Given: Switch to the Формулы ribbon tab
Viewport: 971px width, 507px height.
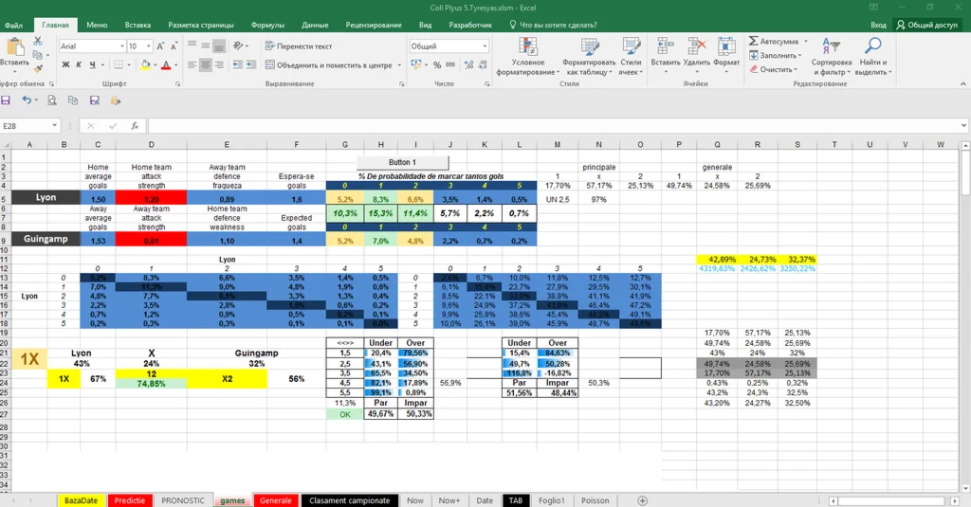Looking at the screenshot, I should [267, 26].
